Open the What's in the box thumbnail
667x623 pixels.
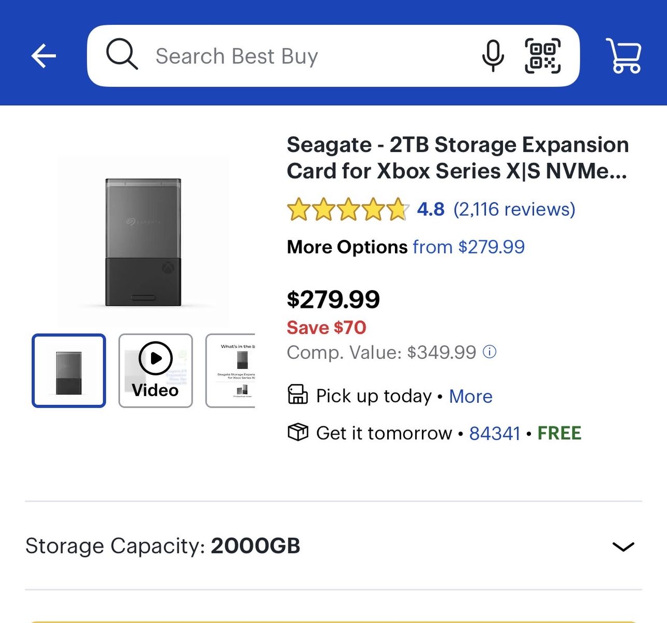click(231, 371)
